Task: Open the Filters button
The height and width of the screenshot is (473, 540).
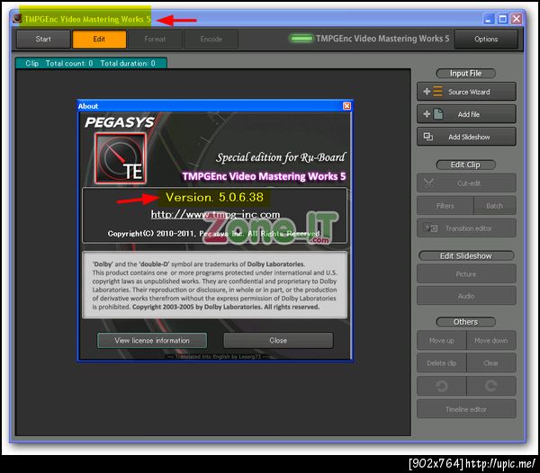Action: click(x=445, y=206)
